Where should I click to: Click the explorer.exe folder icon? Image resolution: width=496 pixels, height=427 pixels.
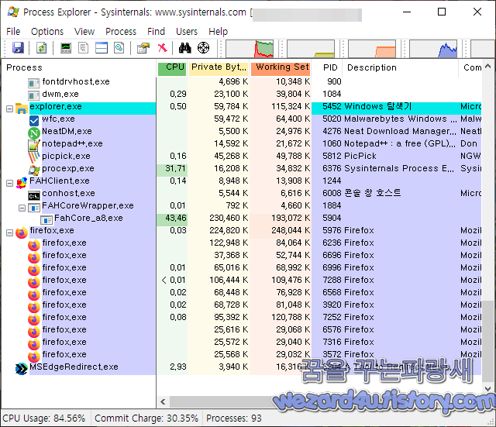[x=21, y=108]
